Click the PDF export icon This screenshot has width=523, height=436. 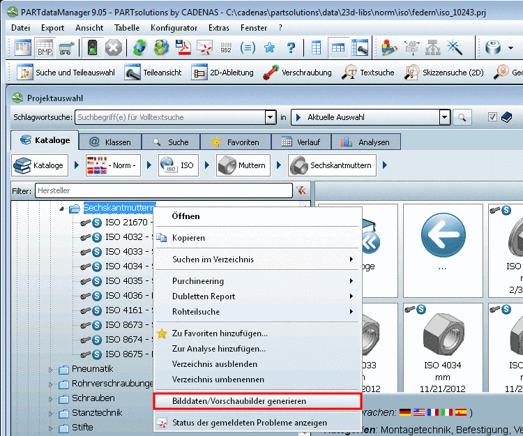coord(183,47)
